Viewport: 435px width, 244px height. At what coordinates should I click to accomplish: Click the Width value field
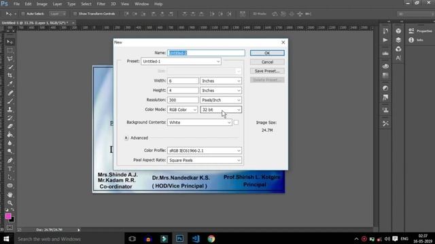click(x=183, y=81)
